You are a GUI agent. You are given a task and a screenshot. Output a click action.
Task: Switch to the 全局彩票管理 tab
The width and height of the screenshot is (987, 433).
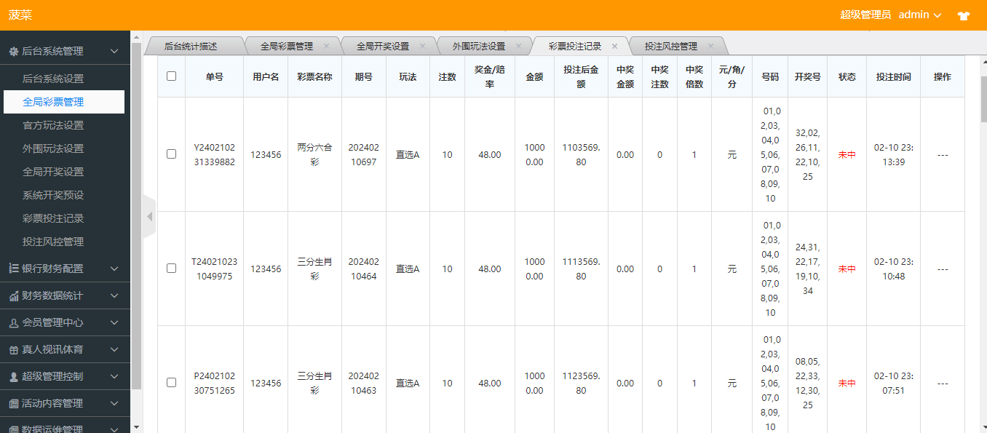coord(287,46)
